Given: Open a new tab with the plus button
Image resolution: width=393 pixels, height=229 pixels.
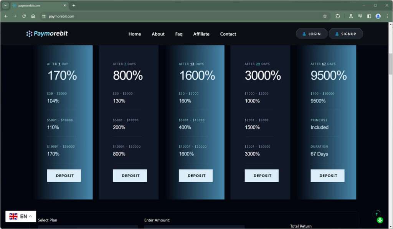Looking at the screenshot, I should (x=74, y=5).
